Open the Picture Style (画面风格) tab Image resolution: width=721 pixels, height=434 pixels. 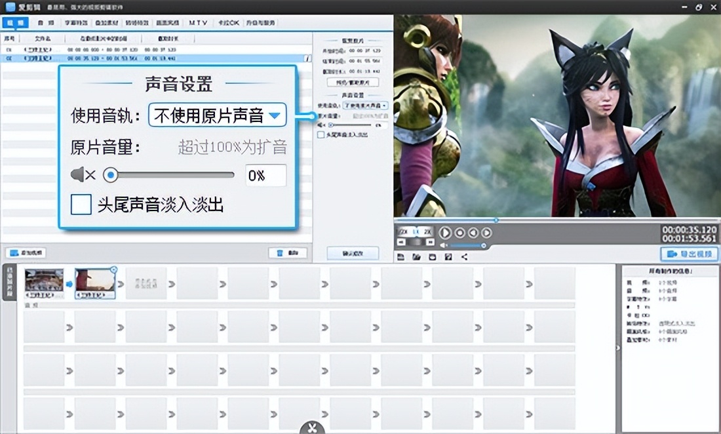pyautogui.click(x=168, y=22)
